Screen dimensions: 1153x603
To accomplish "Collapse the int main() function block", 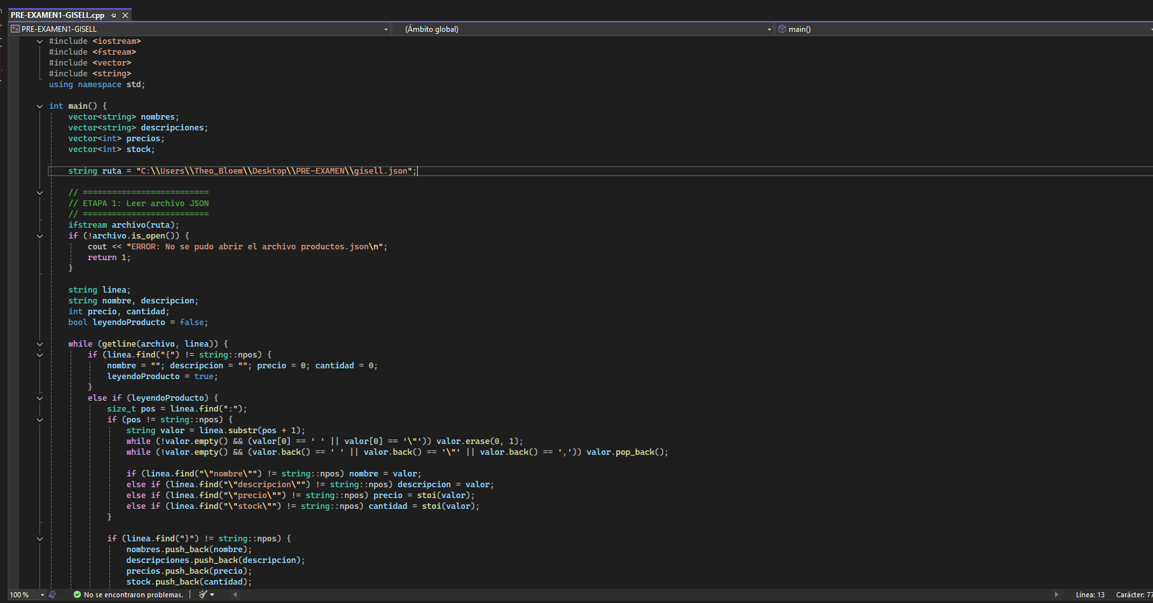I will click(40, 106).
